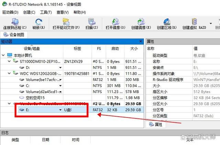Open dropdown arrow on Volume{be17acfc row
This screenshot has width=220, height=145.
pos(60,80)
